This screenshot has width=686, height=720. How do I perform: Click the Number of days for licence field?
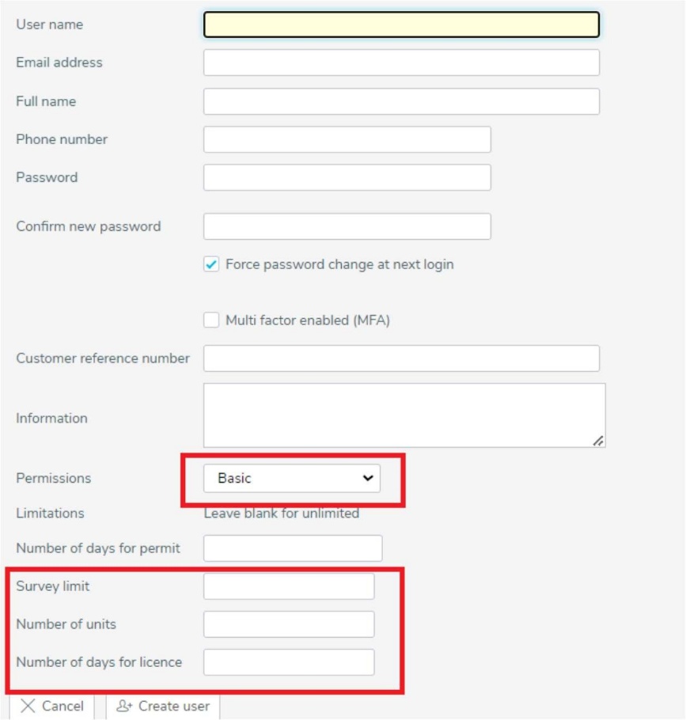pyautogui.click(x=289, y=662)
